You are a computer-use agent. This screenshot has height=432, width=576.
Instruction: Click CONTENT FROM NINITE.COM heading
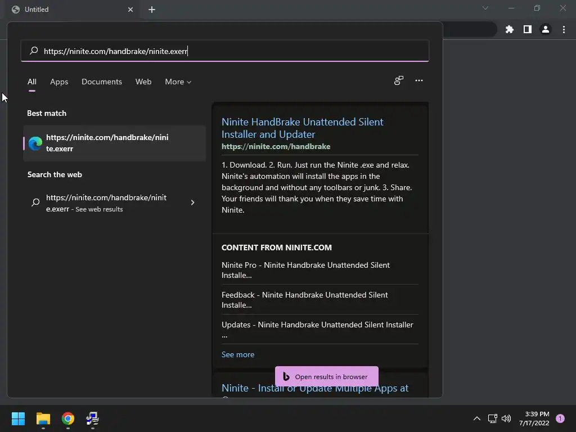[x=277, y=247]
